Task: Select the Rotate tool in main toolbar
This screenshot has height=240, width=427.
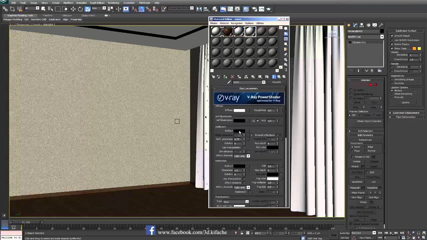Action: pos(80,9)
